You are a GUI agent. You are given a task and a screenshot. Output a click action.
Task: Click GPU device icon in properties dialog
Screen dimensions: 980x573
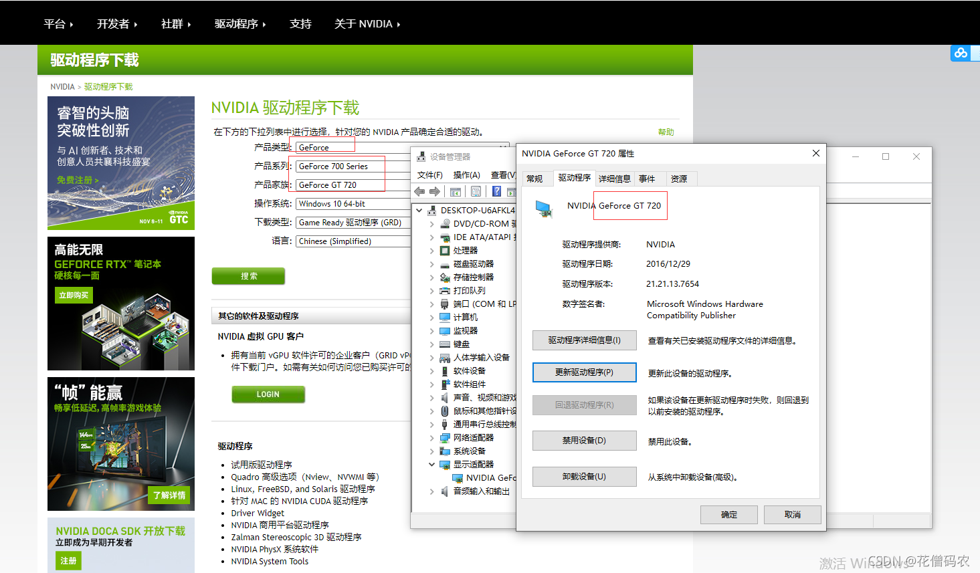click(x=544, y=209)
